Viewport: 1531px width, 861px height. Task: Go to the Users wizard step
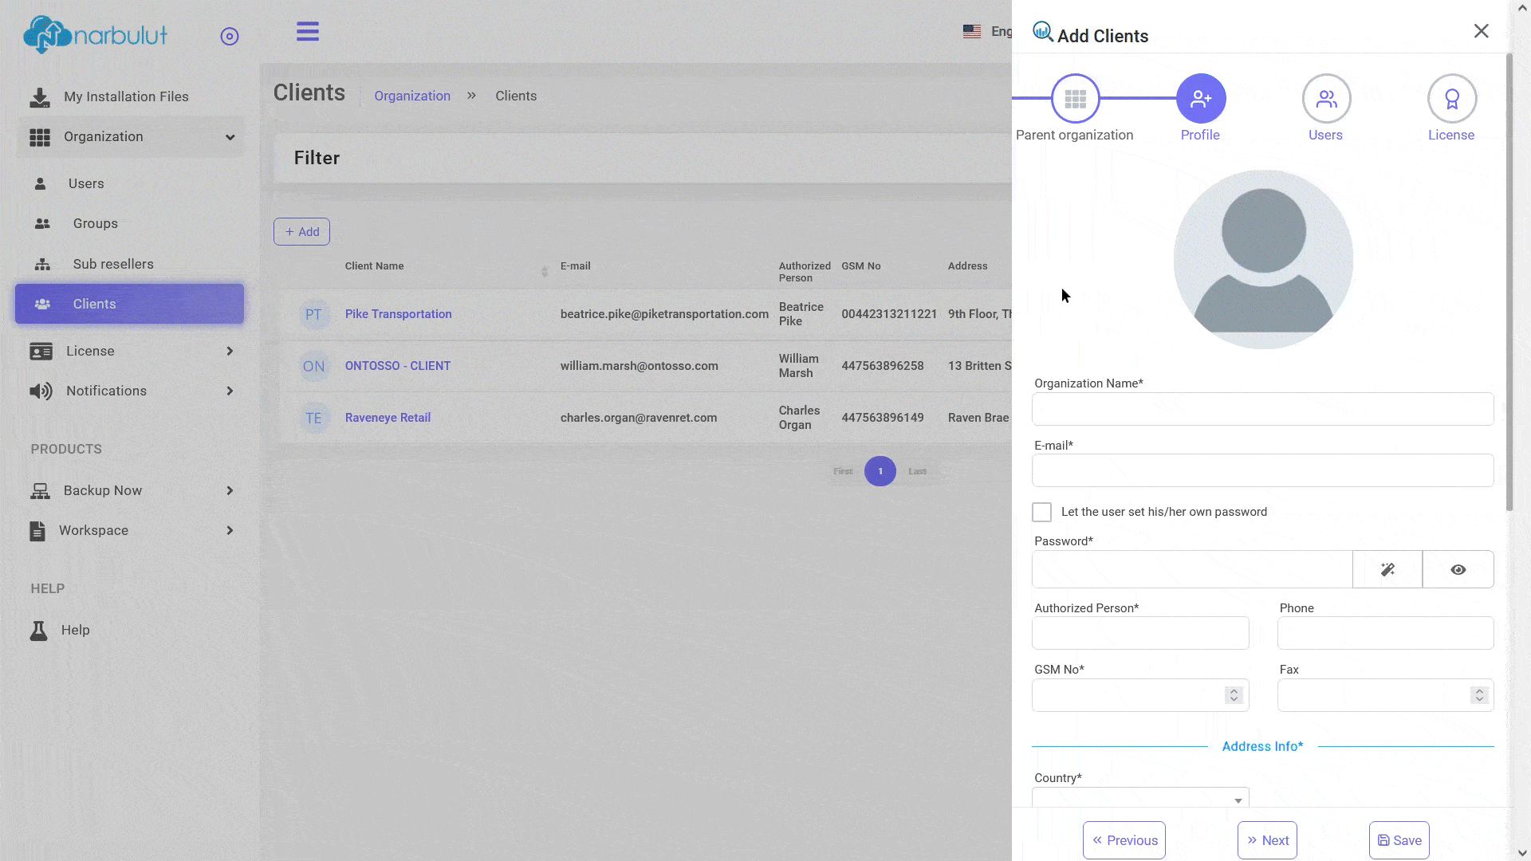pos(1326,99)
